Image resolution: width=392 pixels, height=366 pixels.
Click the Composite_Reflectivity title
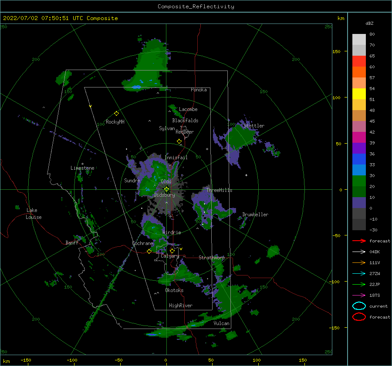coord(196,7)
